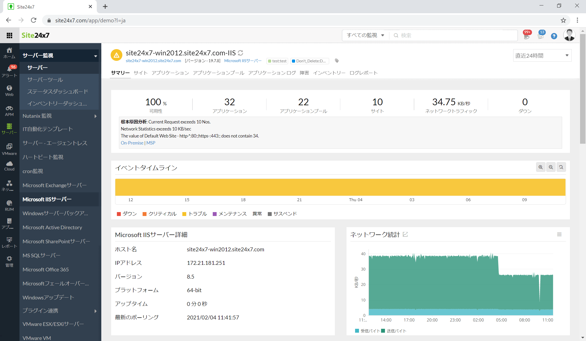Open Chrome three-dot menu
The image size is (586, 341).
tap(577, 20)
